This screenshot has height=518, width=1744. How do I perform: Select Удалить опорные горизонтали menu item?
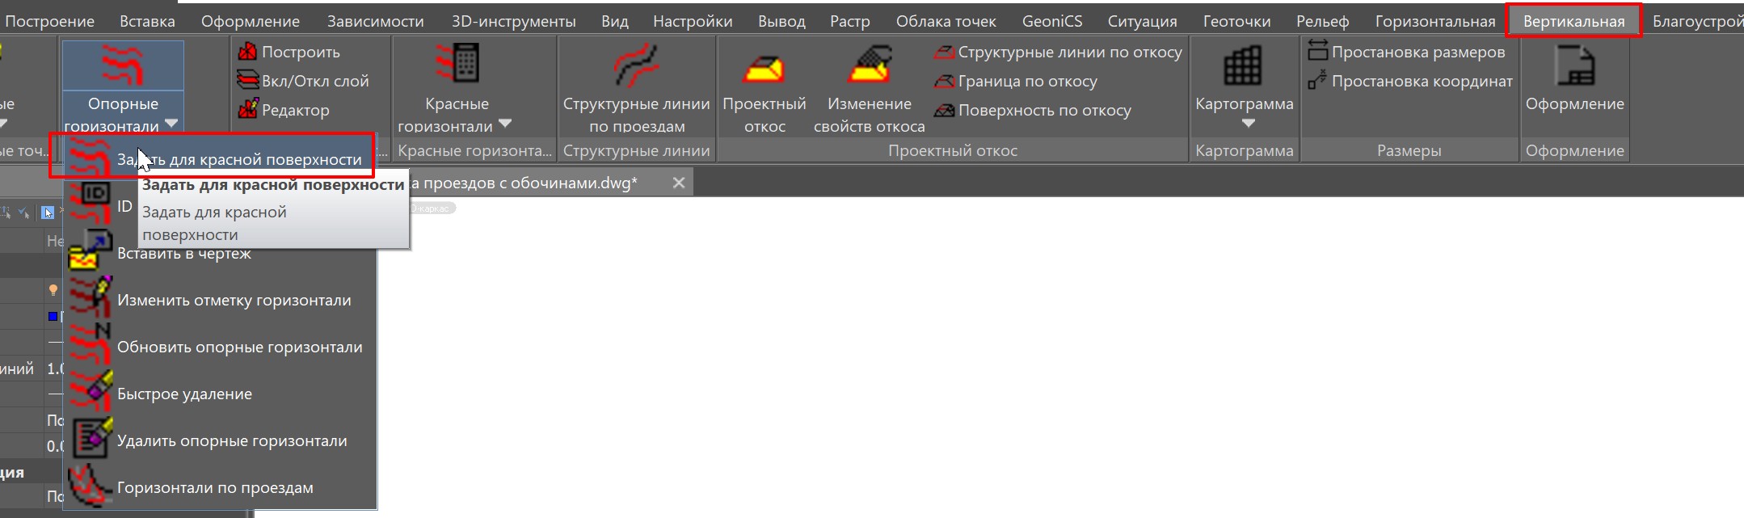pyautogui.click(x=231, y=441)
